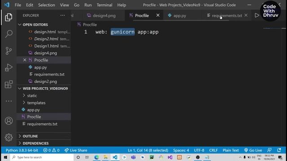Open Explorer panel more actions (three dots)
Screen dimensions: 287x161
coord(63,15)
